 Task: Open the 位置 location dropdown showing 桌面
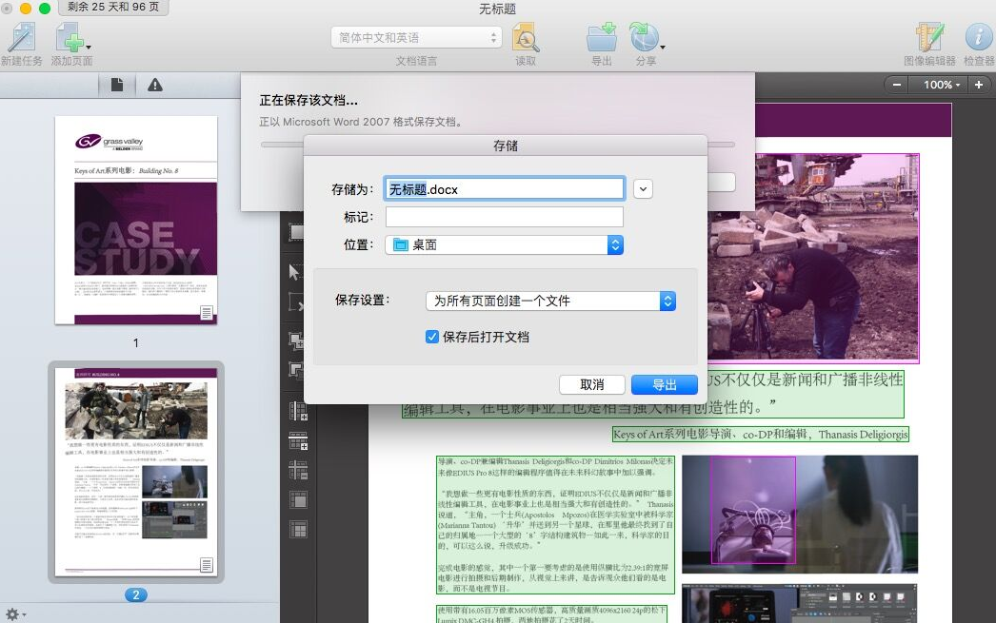click(504, 244)
